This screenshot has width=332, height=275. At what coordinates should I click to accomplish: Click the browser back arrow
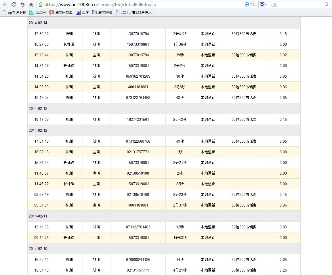(5, 5)
